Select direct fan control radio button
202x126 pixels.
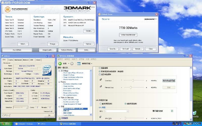point(100,104)
